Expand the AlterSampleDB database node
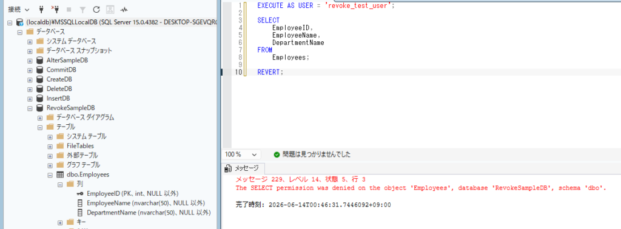Image resolution: width=621 pixels, height=229 pixels. (x=30, y=61)
